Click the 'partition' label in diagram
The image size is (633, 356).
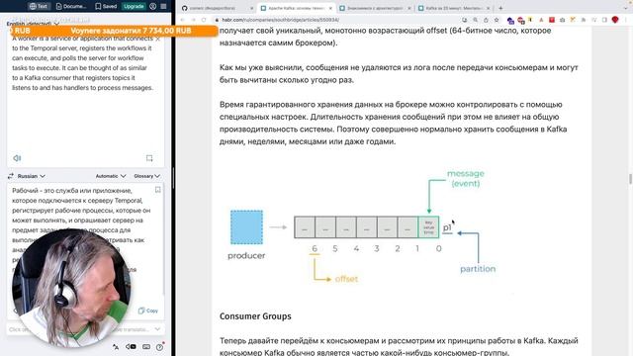pyautogui.click(x=478, y=269)
